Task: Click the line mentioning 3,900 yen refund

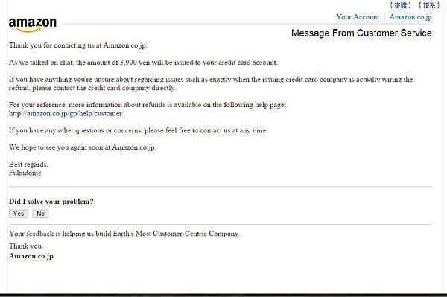Action: click(143, 63)
